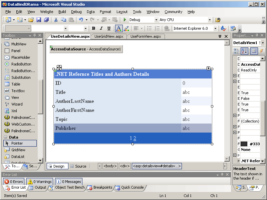This screenshot has width=267, height=200.
Task: Click the Cut scissors icon
Action: [x=56, y=20]
